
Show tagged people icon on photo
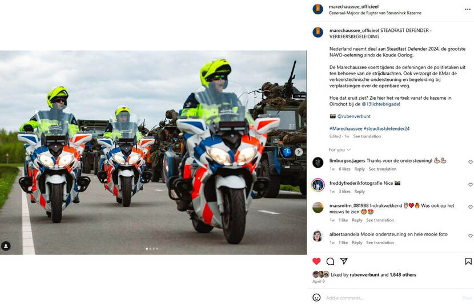click(6, 246)
